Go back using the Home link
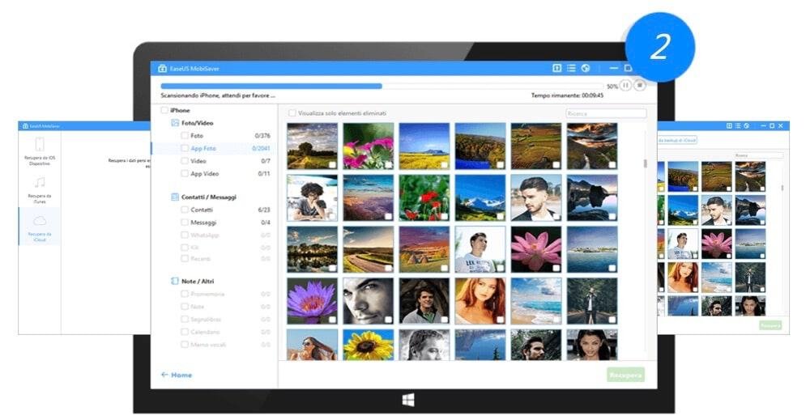The image size is (810, 420). click(177, 375)
